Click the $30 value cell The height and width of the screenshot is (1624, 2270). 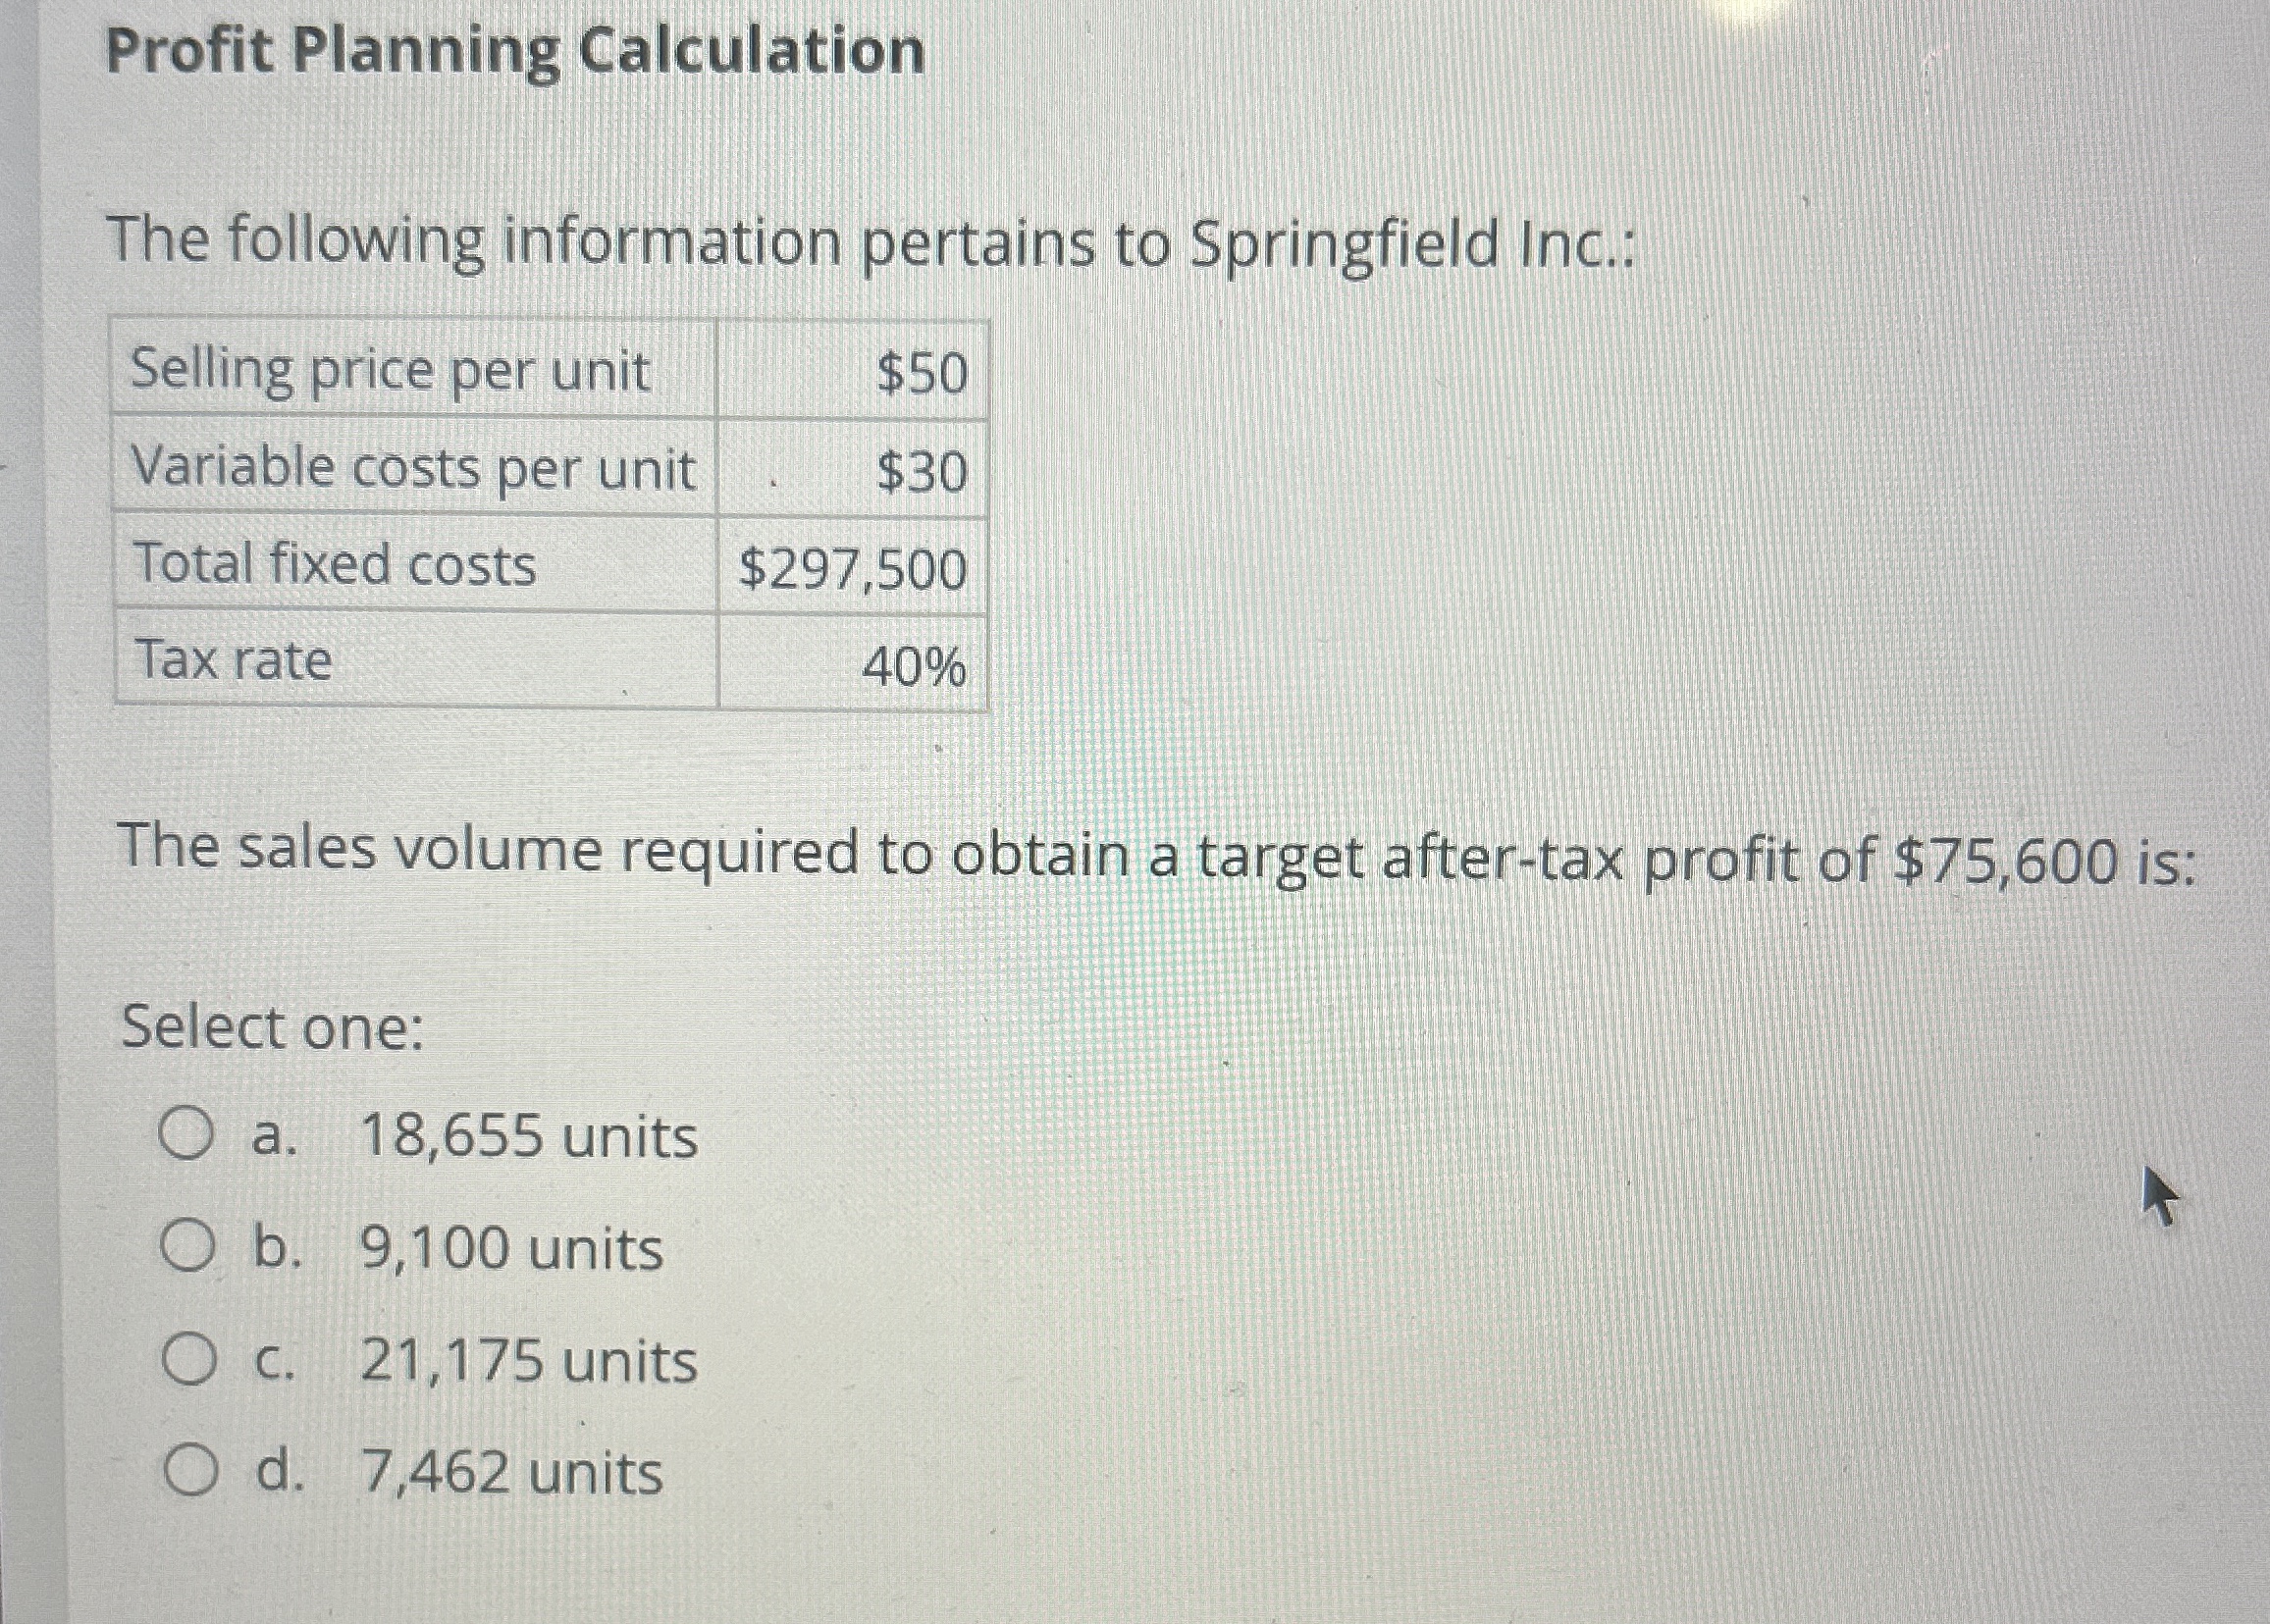(x=920, y=470)
